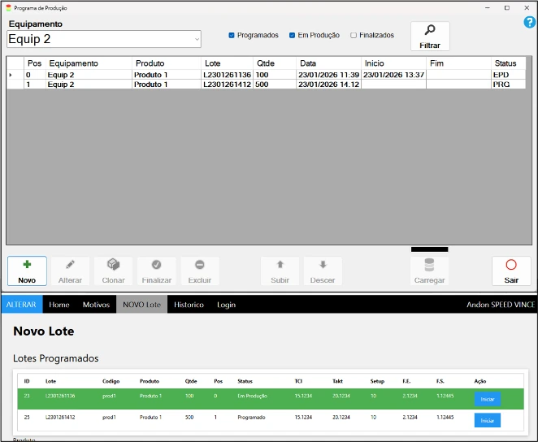Click the EPD status cell

508,75
